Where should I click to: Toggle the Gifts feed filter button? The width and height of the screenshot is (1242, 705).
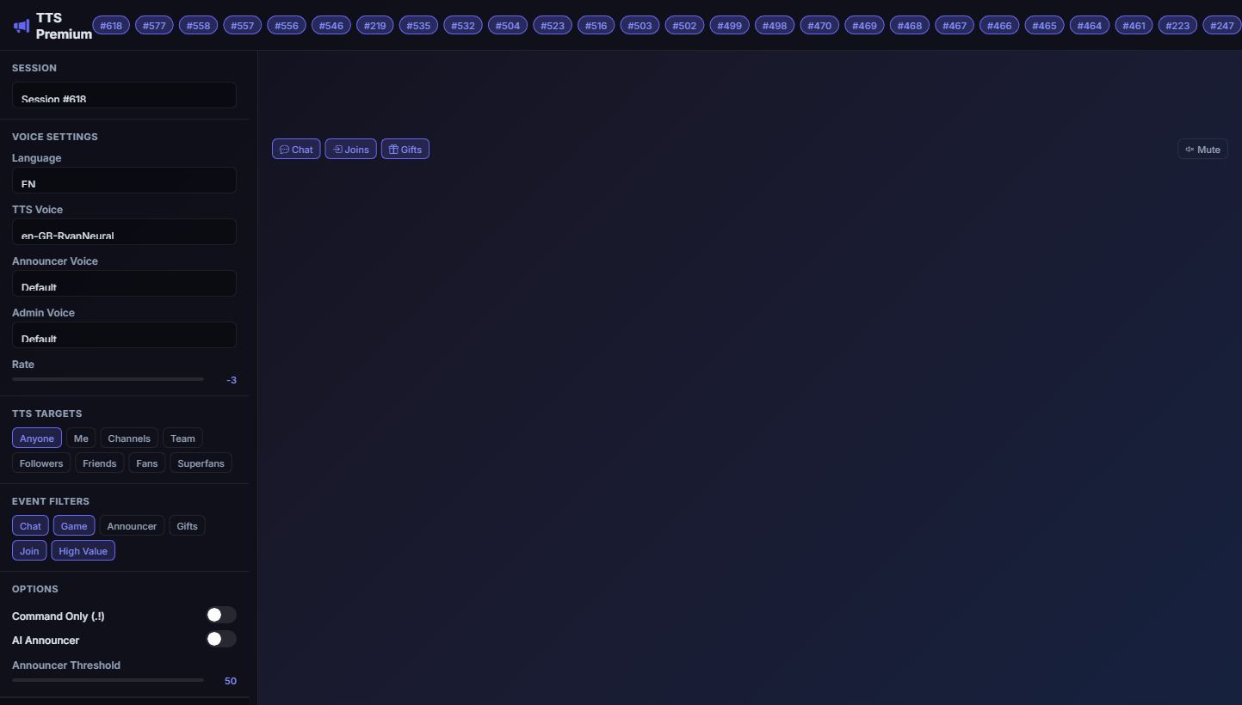click(405, 149)
